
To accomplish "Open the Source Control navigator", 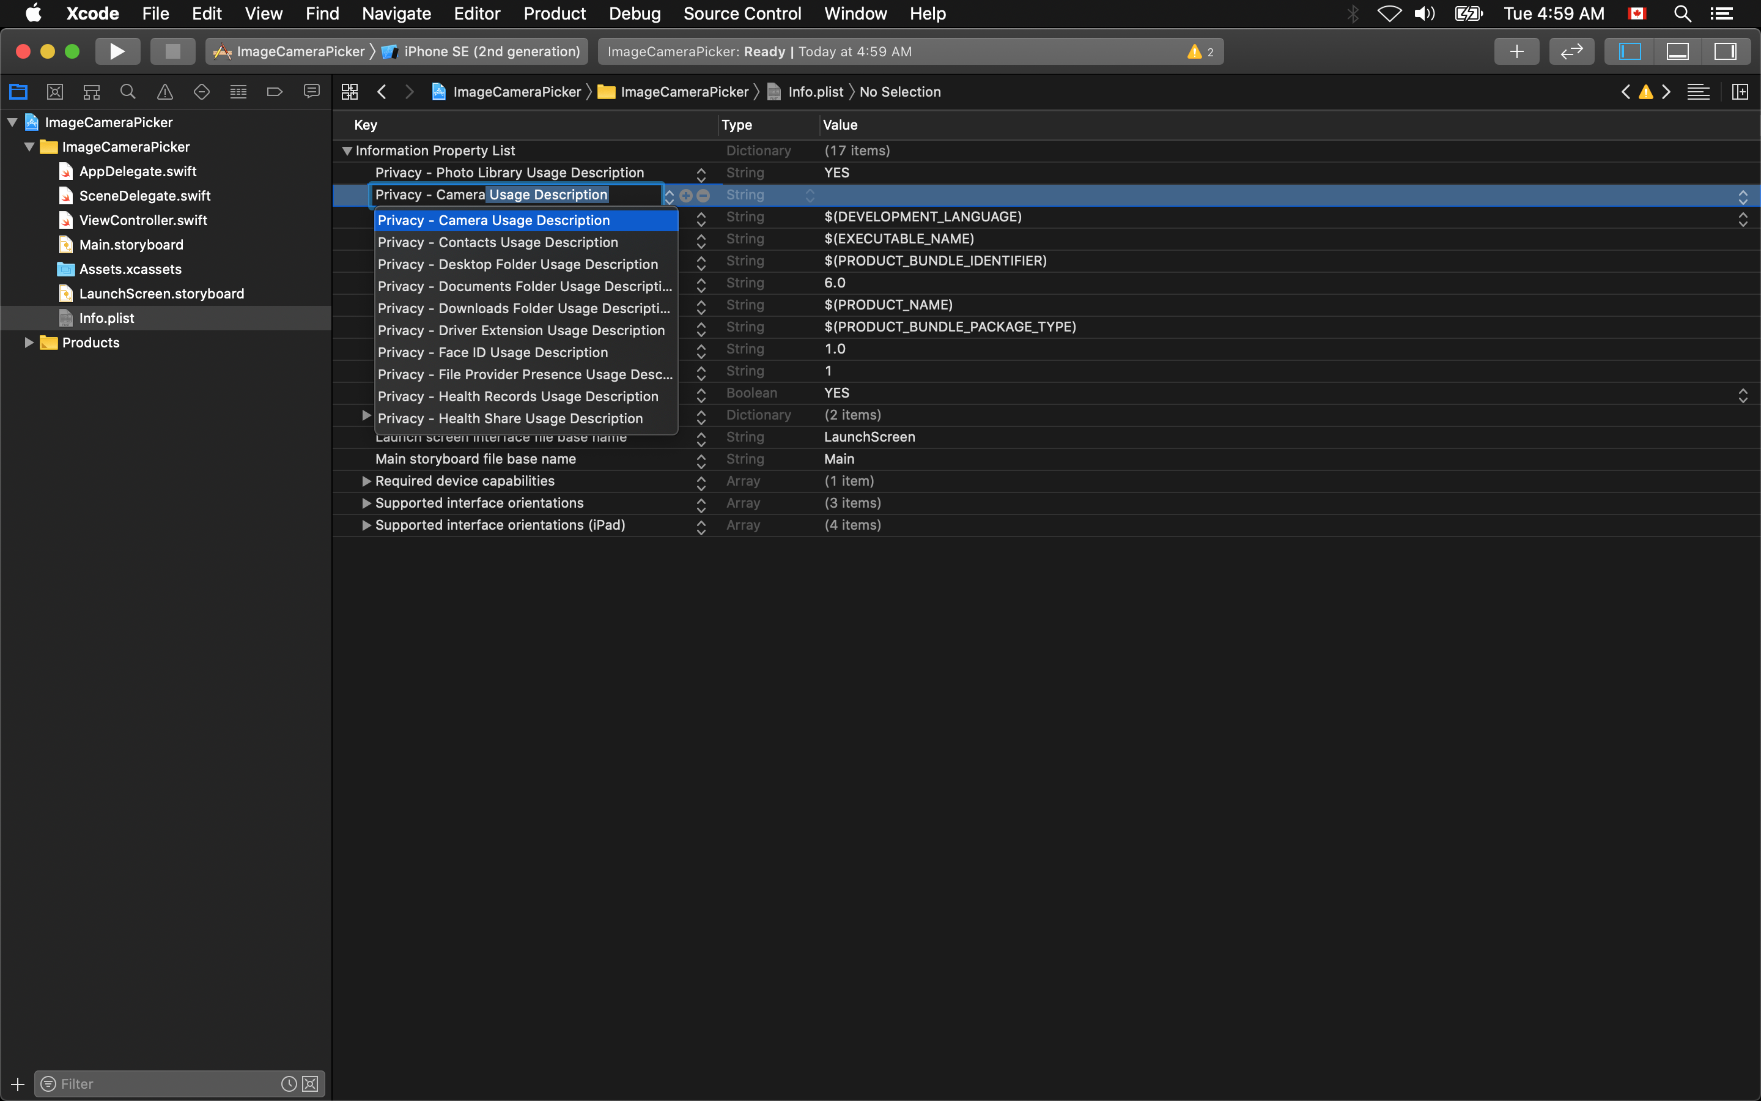I will pos(54,92).
